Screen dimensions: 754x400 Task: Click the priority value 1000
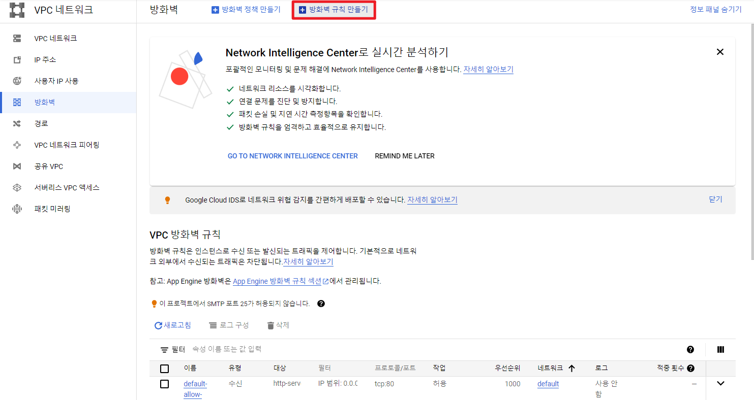click(x=512, y=384)
